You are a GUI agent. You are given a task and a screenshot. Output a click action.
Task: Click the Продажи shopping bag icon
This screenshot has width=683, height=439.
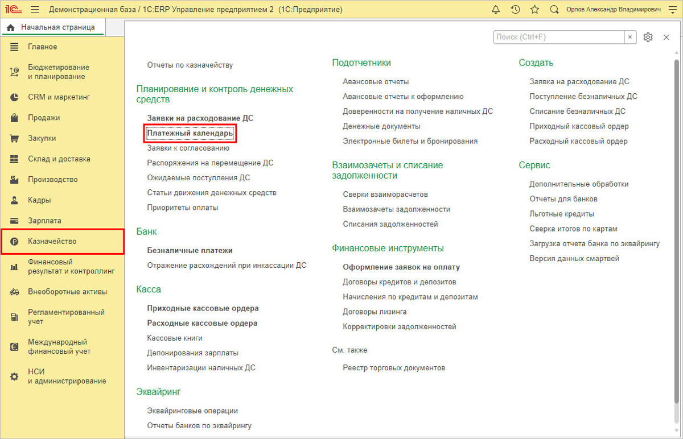coord(15,118)
